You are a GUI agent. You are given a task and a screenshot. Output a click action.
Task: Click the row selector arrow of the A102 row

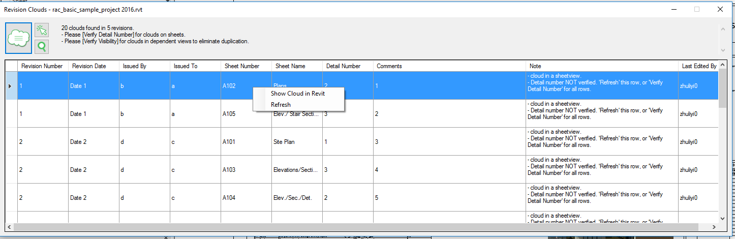pyautogui.click(x=11, y=85)
